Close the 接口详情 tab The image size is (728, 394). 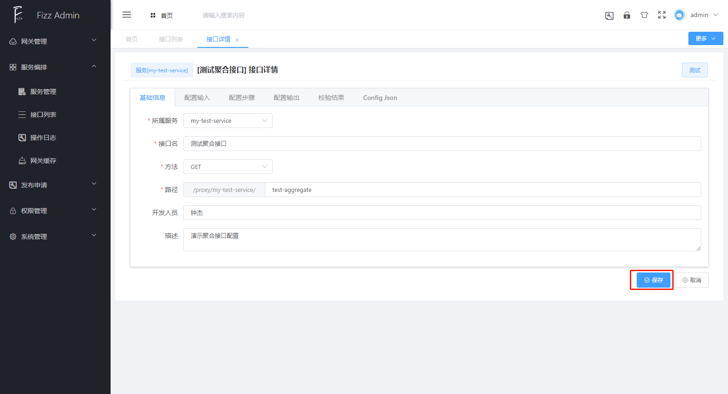click(x=237, y=40)
